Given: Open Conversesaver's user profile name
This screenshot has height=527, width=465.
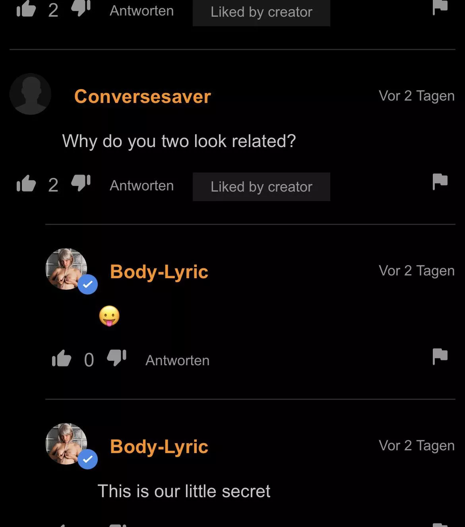Looking at the screenshot, I should click(x=142, y=97).
